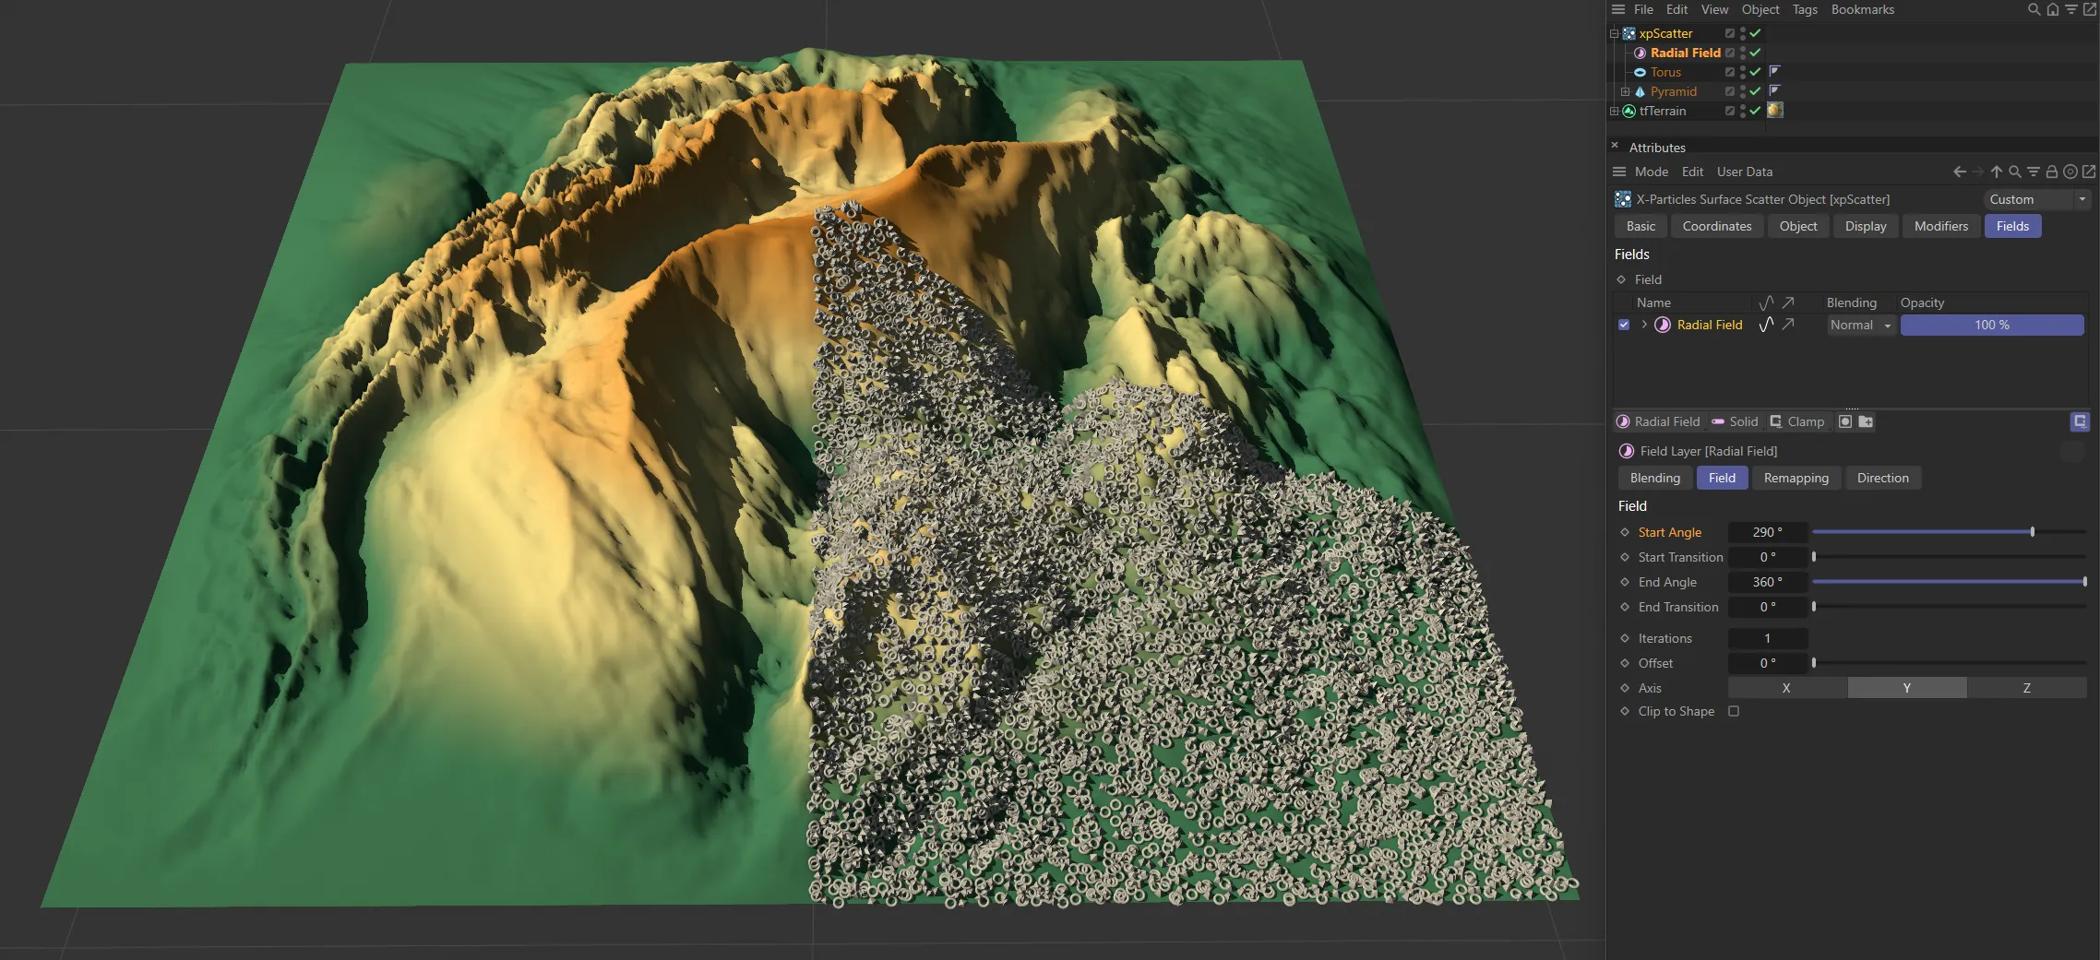Click the new folder icon in field layer toolbar

[x=1867, y=422]
